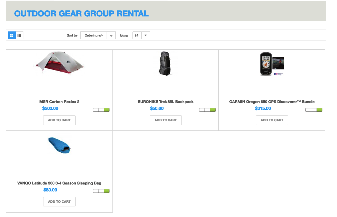337x217 pixels.
Task: Open the EUROHIKE backpack product image
Action: coord(165,64)
